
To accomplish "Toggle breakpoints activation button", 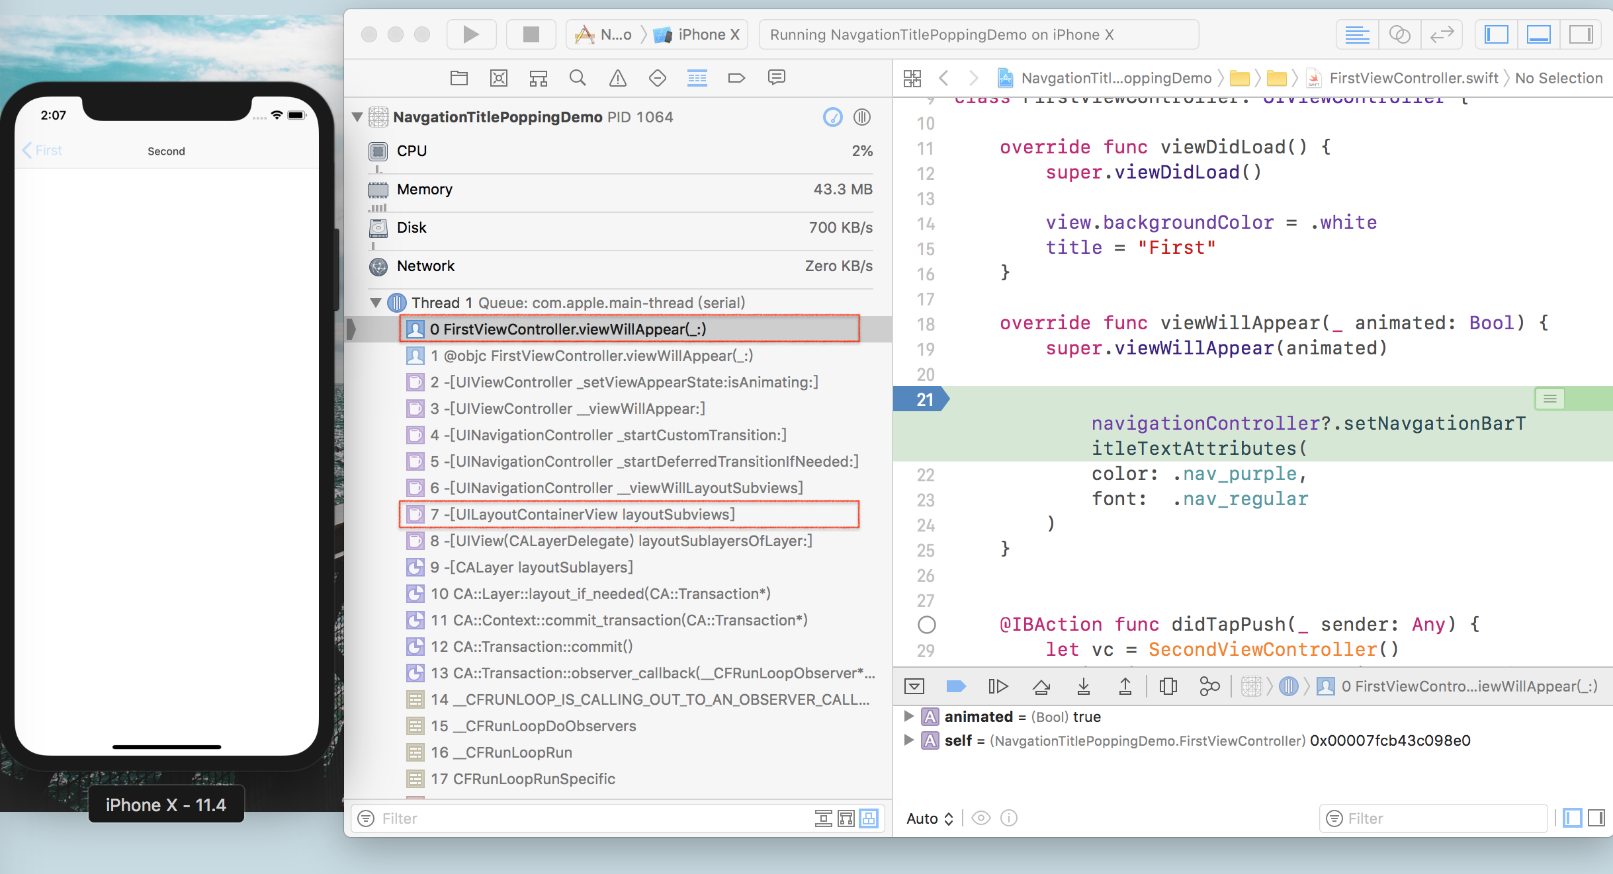I will (x=956, y=687).
